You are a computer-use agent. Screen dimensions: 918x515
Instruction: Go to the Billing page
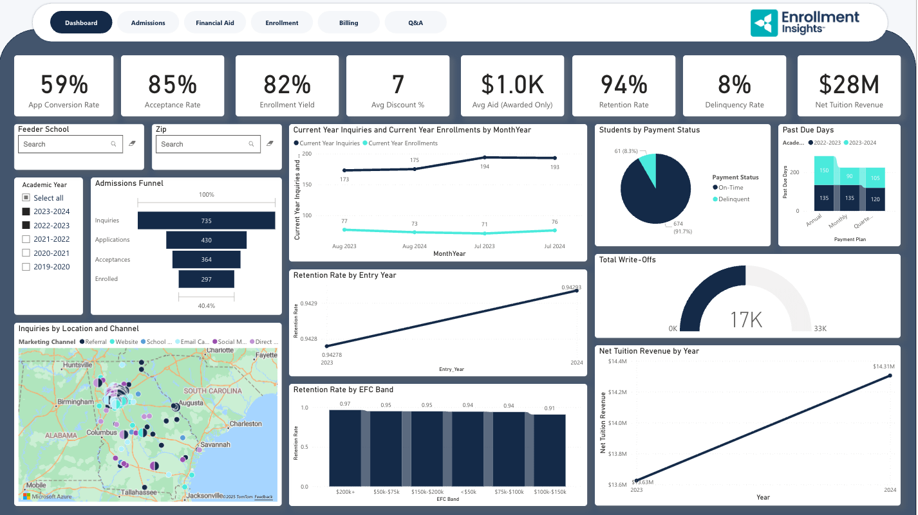click(x=349, y=23)
